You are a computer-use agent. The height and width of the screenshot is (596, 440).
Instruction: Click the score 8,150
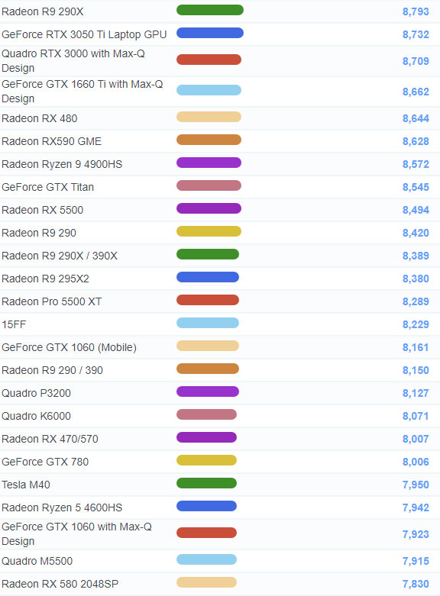pos(416,370)
